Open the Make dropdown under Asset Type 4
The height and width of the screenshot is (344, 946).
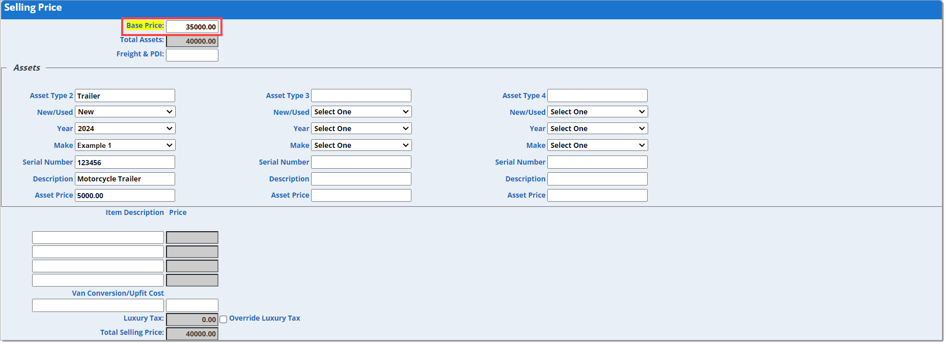point(598,145)
